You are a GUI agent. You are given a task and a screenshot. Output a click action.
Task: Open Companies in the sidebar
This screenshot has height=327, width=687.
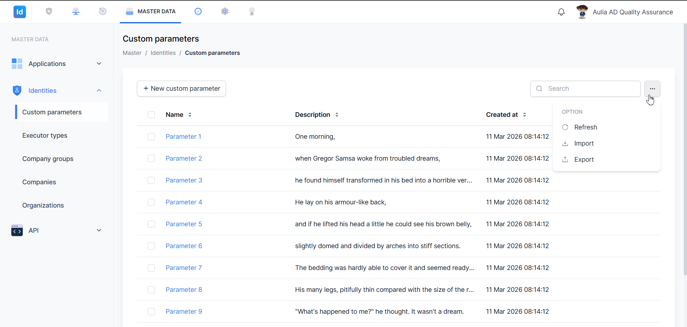(x=39, y=182)
